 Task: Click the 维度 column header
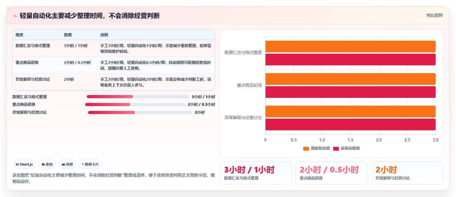coord(19,35)
